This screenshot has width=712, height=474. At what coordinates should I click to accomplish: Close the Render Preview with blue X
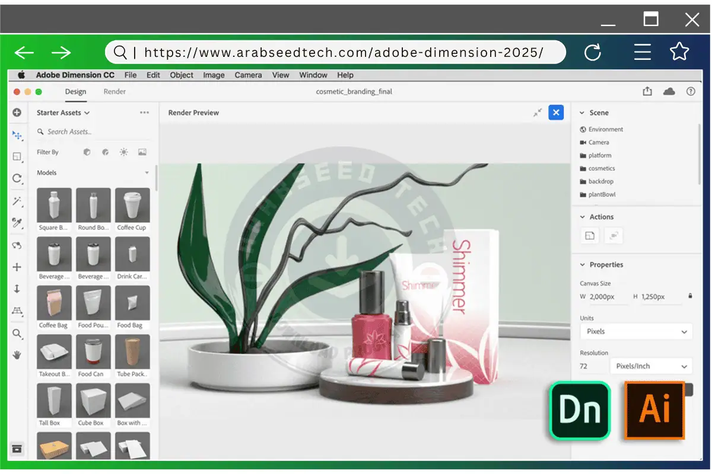point(556,113)
